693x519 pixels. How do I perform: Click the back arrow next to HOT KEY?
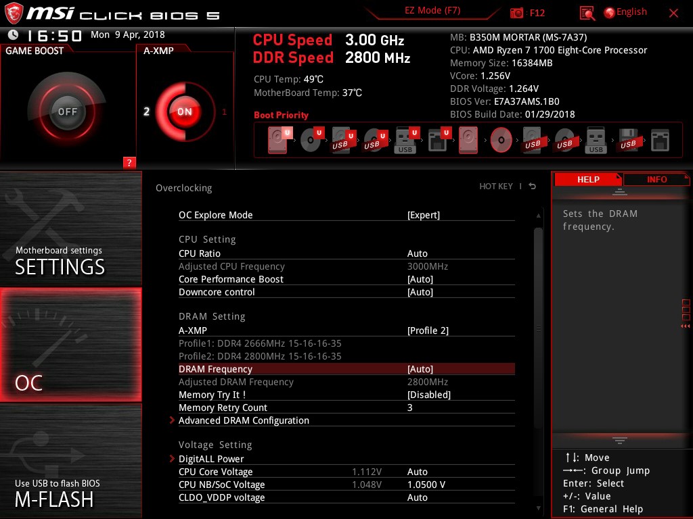pos(533,187)
